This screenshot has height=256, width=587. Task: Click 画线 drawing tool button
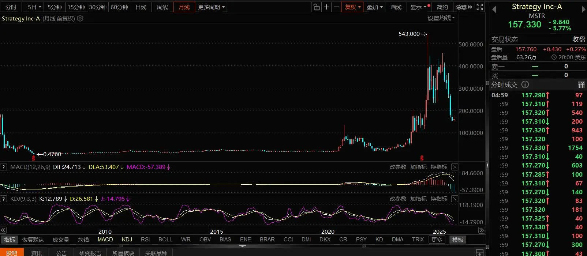(x=396, y=7)
